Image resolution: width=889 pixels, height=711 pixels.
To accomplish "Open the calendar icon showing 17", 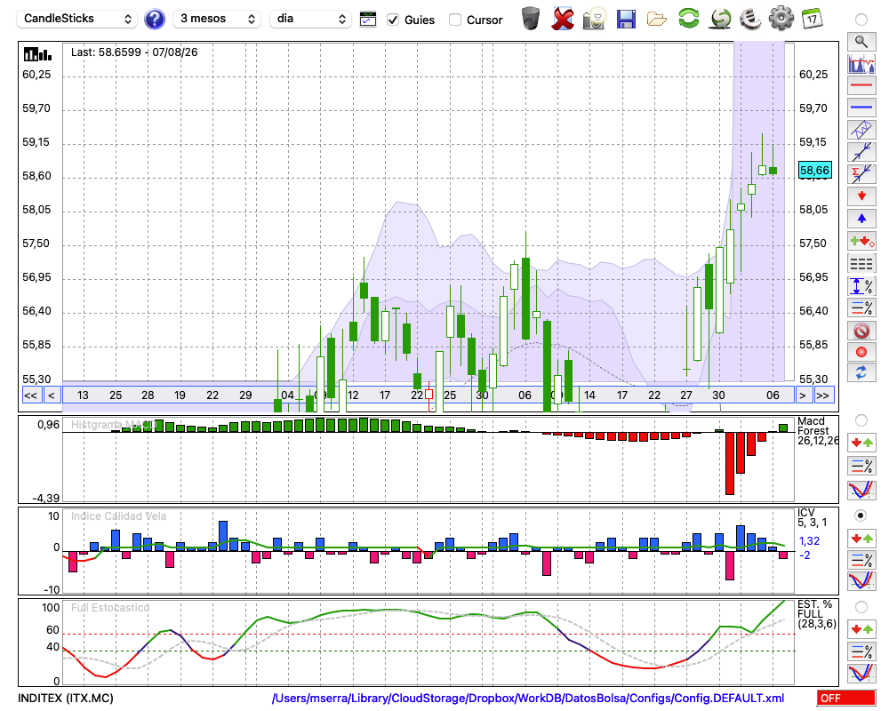I will pyautogui.click(x=812, y=19).
